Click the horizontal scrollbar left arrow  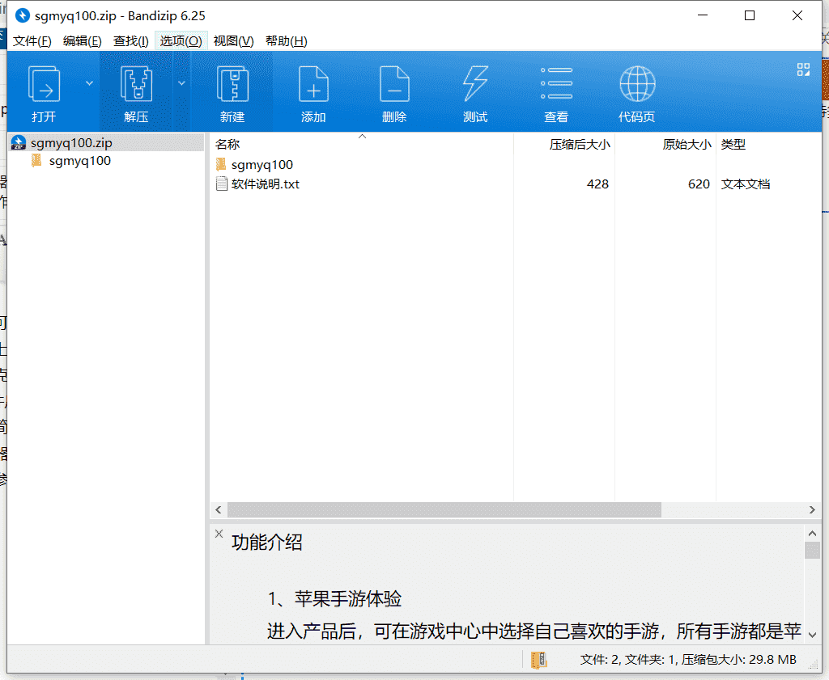(219, 510)
